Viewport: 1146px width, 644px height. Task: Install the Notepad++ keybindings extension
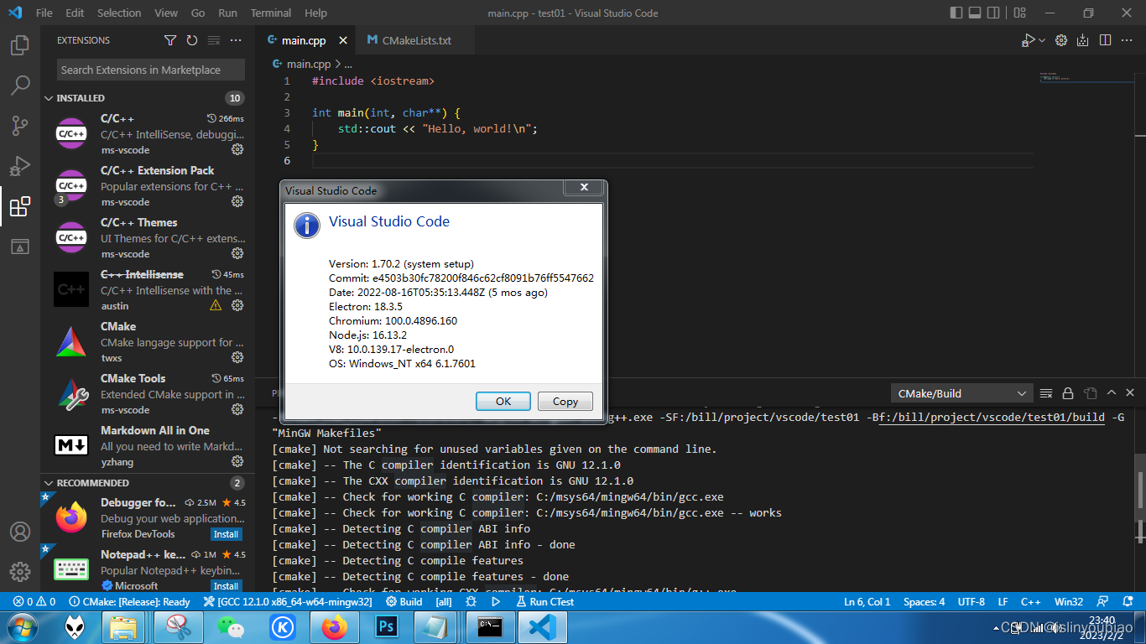pyautogui.click(x=226, y=585)
